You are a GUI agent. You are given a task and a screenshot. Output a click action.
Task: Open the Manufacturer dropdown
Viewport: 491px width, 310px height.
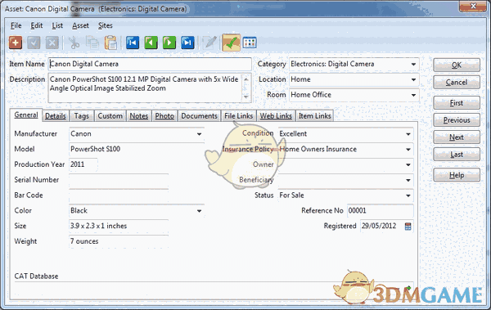click(x=199, y=134)
